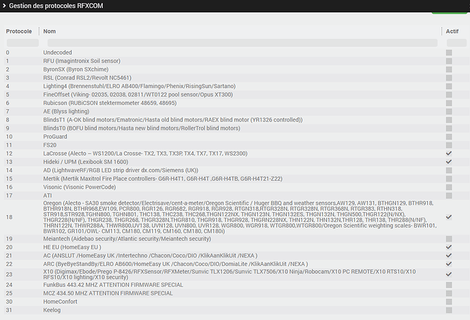The image size is (470, 320).
Task: Uncheck the Oregon protocol Actif box
Action: 448,217
